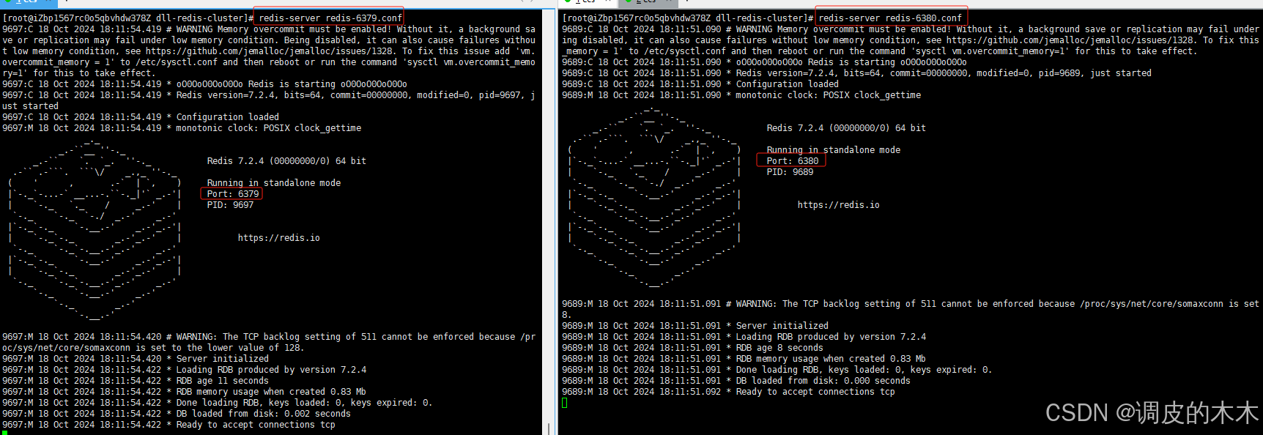
Task: Click the 9689 'Redis is starting' line
Action: pos(764,62)
